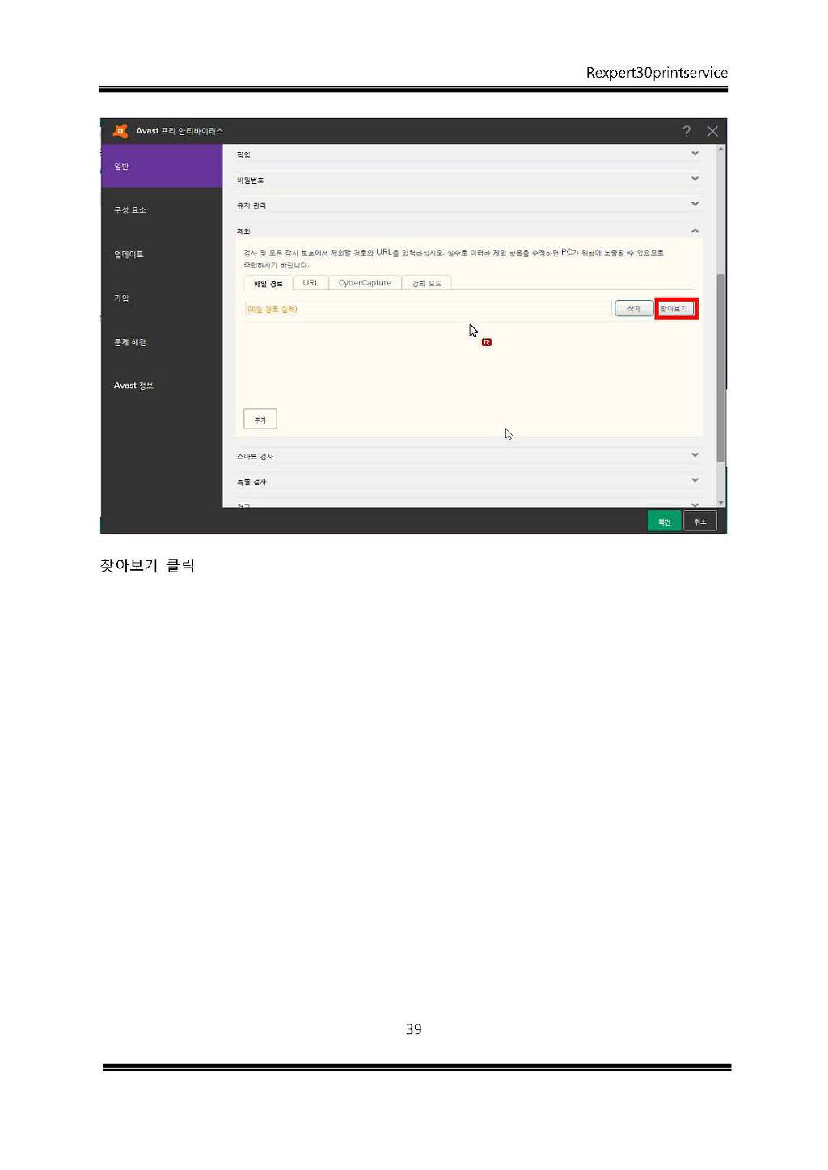Click the 비밀번호 section header text
This screenshot has height=1170, width=828.
250,180
